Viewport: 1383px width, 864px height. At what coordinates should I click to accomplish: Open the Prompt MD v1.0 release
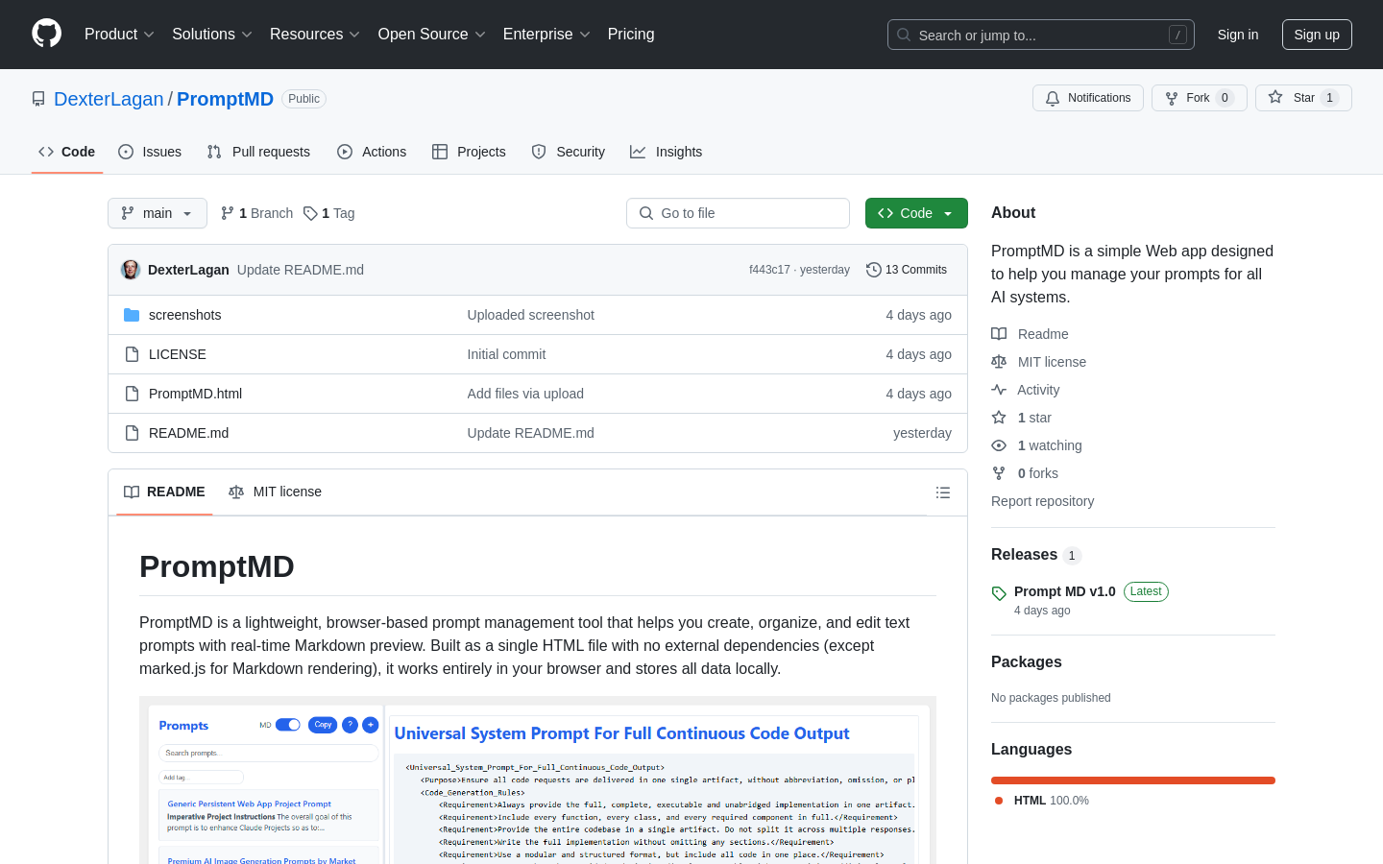point(1064,591)
